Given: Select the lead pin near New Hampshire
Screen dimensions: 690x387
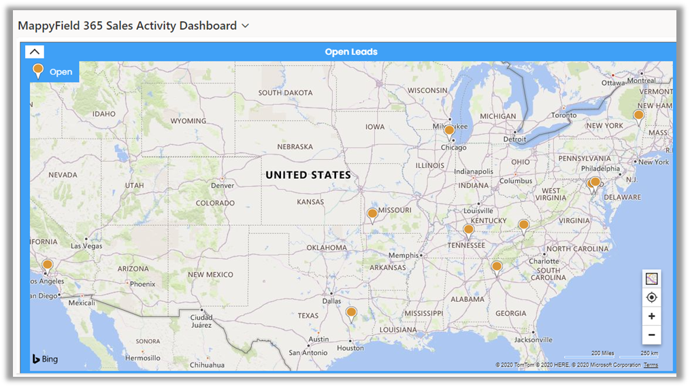Looking at the screenshot, I should click(x=638, y=116).
